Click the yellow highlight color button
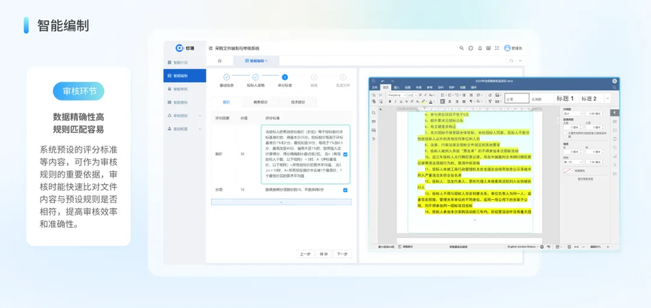 pyautogui.click(x=423, y=101)
